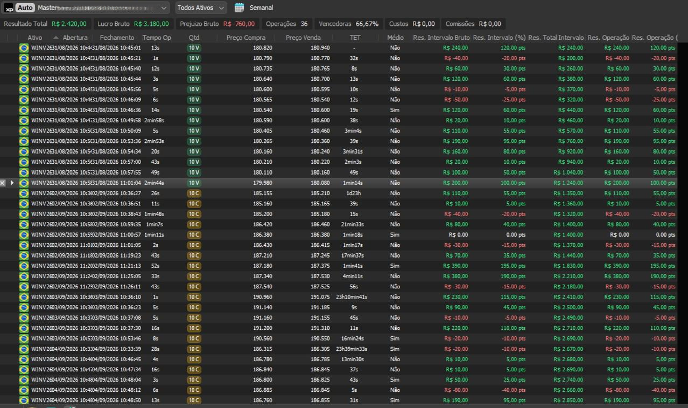Click the sort arrow beside Abertura header
688x408 pixels.
[x=56, y=38]
